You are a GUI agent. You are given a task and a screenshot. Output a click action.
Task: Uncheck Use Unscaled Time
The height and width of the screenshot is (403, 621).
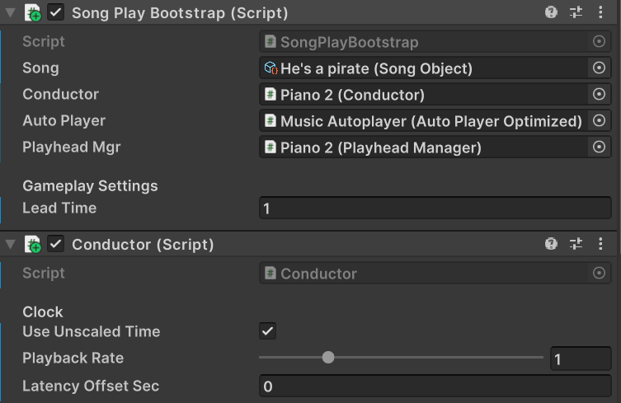pos(267,331)
